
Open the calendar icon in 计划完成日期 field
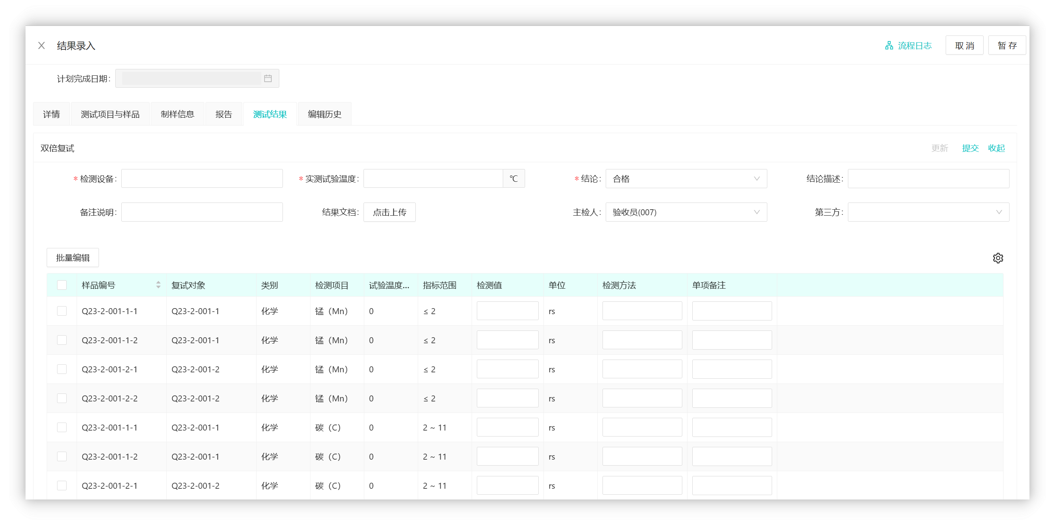268,79
